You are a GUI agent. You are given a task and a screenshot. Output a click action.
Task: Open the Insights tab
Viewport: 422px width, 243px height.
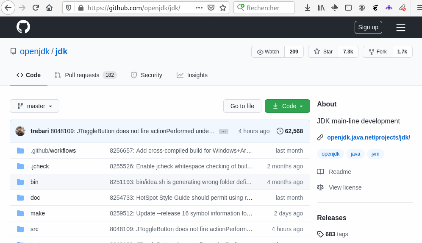[192, 75]
